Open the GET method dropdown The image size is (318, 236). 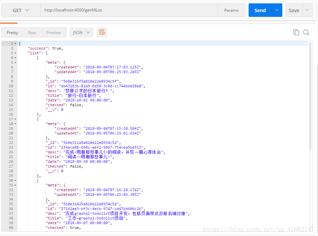[21, 10]
